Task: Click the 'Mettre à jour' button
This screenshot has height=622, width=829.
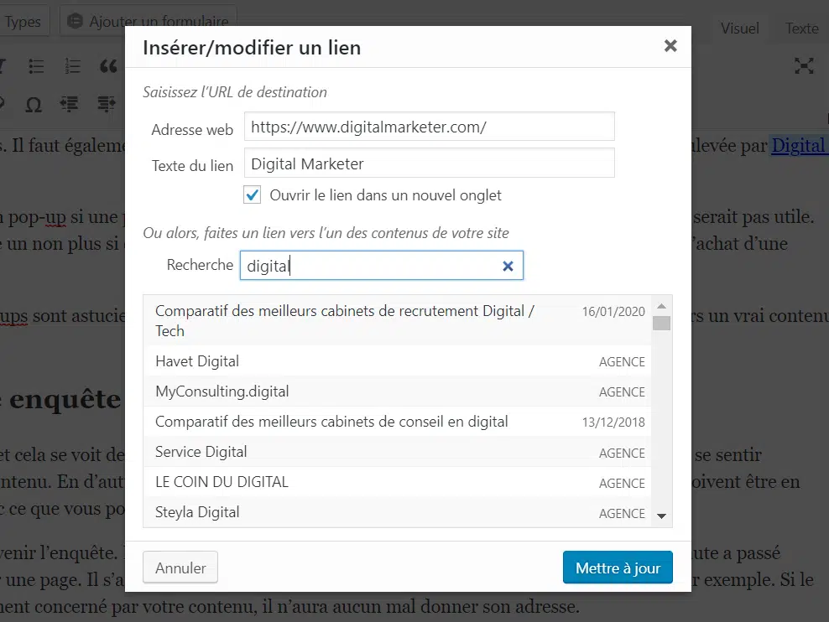Action: (618, 568)
